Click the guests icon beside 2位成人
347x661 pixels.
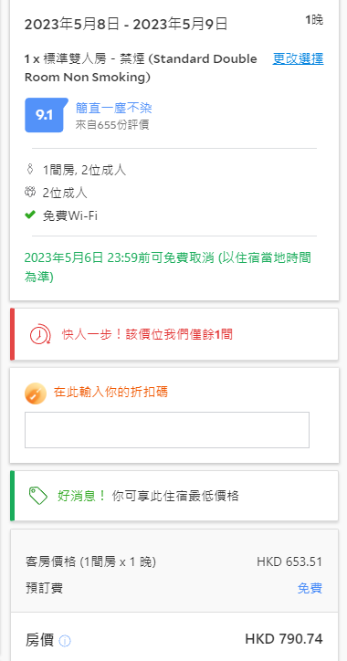coord(29,193)
